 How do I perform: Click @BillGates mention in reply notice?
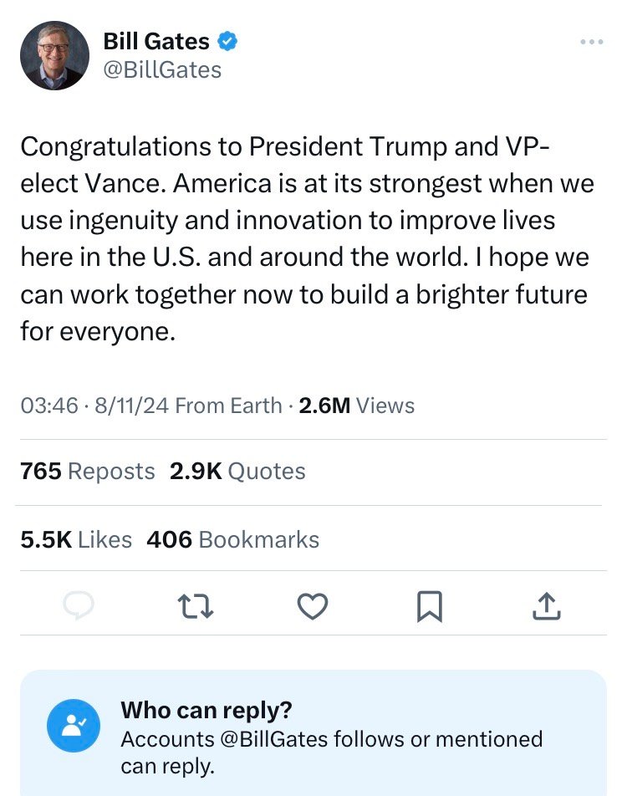273,739
